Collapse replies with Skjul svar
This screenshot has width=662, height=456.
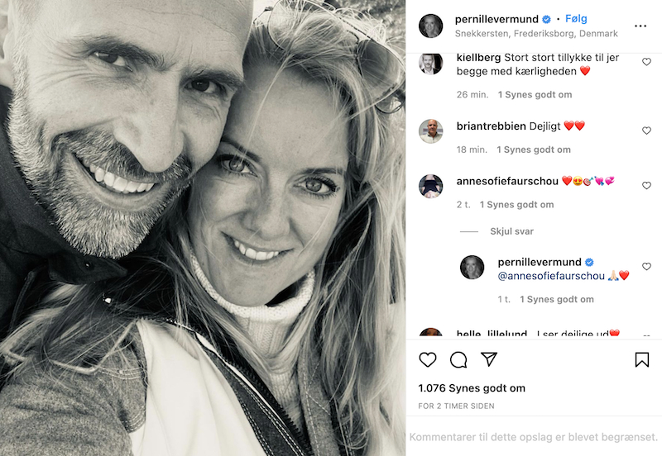coord(512,232)
